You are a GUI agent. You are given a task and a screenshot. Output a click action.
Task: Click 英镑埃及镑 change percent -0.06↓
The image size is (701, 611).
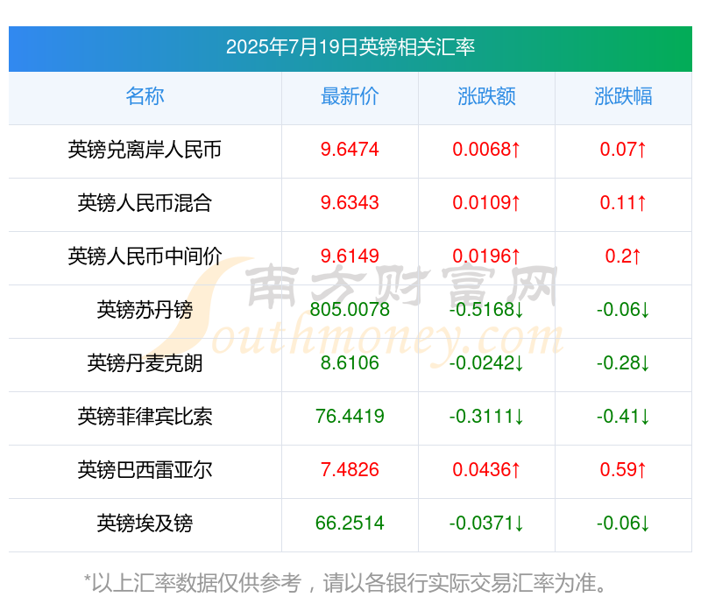pyautogui.click(x=623, y=523)
